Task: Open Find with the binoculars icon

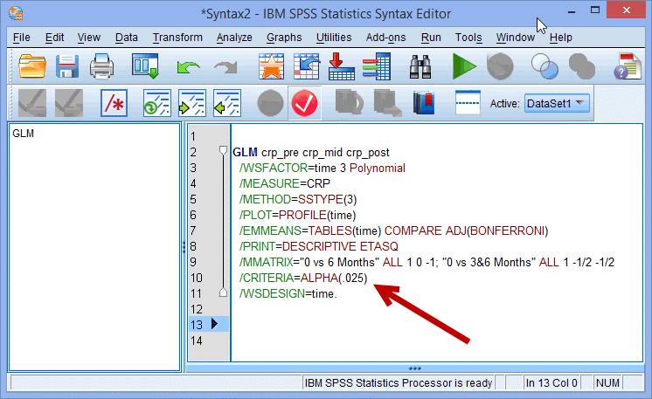Action: click(420, 66)
